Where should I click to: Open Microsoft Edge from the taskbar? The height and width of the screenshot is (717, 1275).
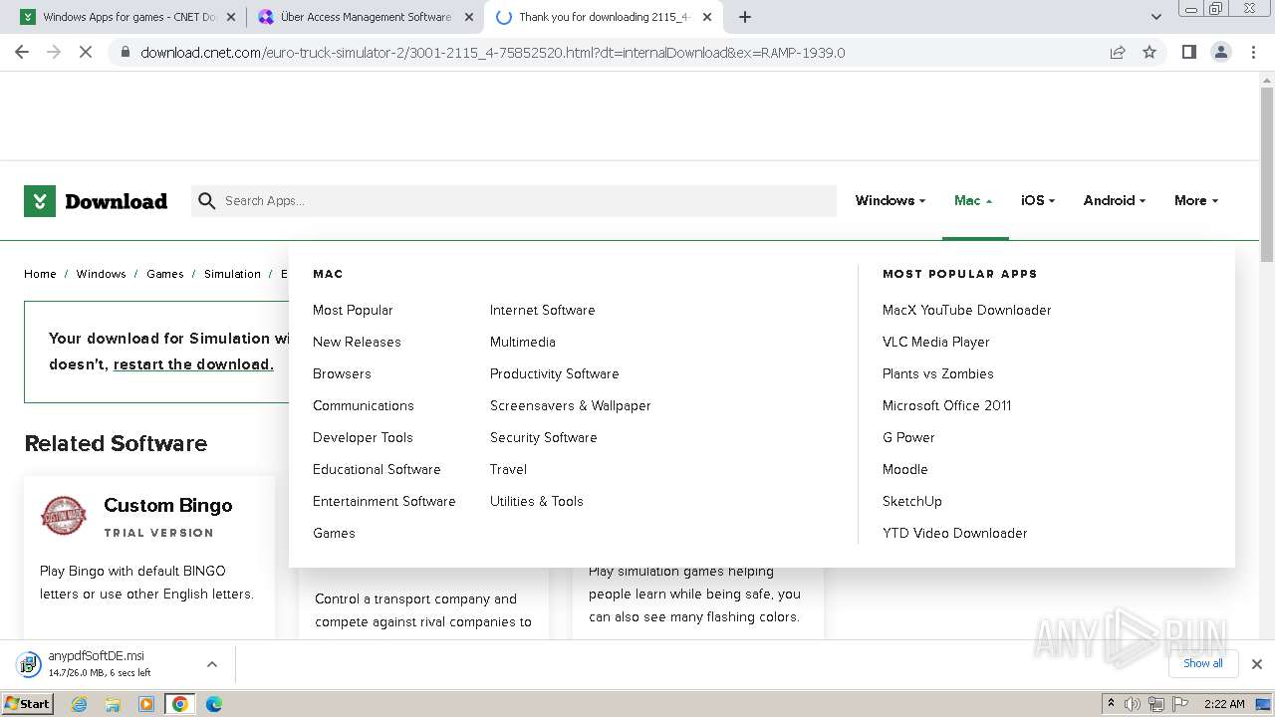(214, 704)
